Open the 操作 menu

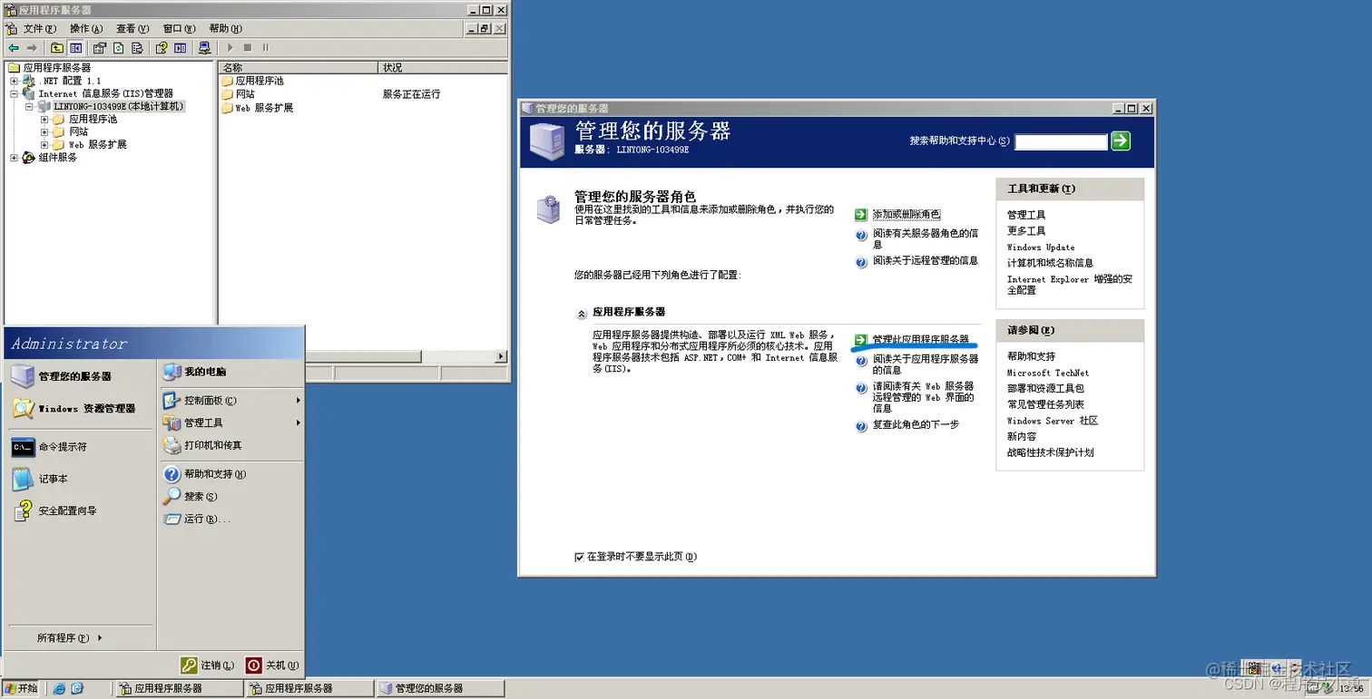pos(86,29)
